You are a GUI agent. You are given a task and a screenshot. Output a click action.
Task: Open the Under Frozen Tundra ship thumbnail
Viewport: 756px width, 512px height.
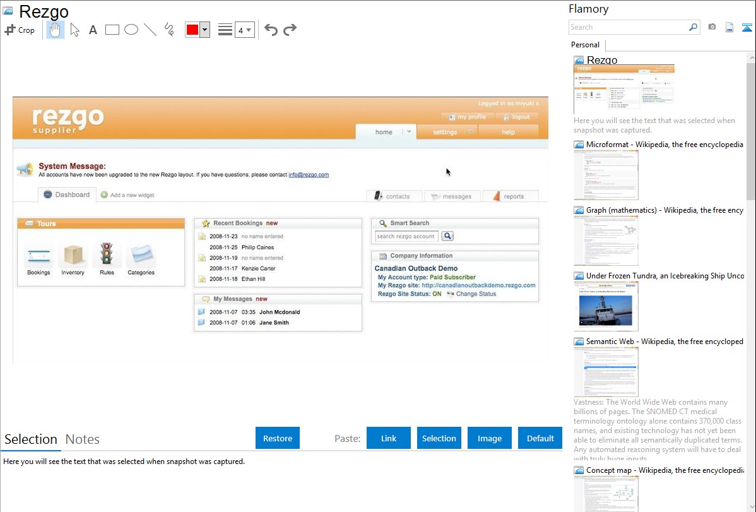[x=606, y=306]
